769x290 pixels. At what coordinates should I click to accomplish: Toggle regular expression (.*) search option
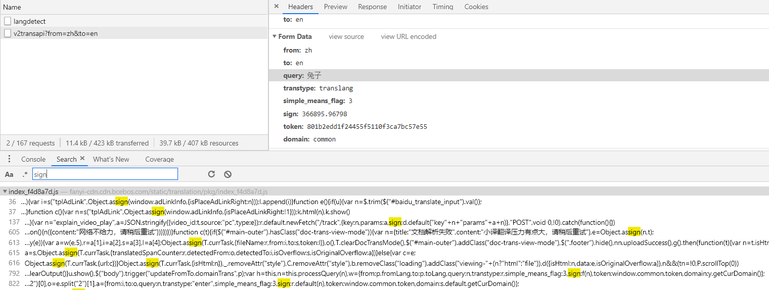click(x=25, y=174)
